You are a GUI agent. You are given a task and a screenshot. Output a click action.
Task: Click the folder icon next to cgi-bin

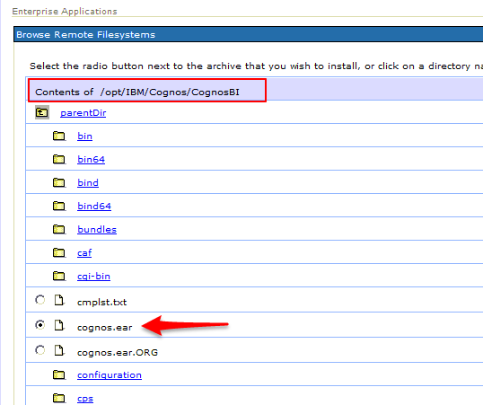click(59, 276)
